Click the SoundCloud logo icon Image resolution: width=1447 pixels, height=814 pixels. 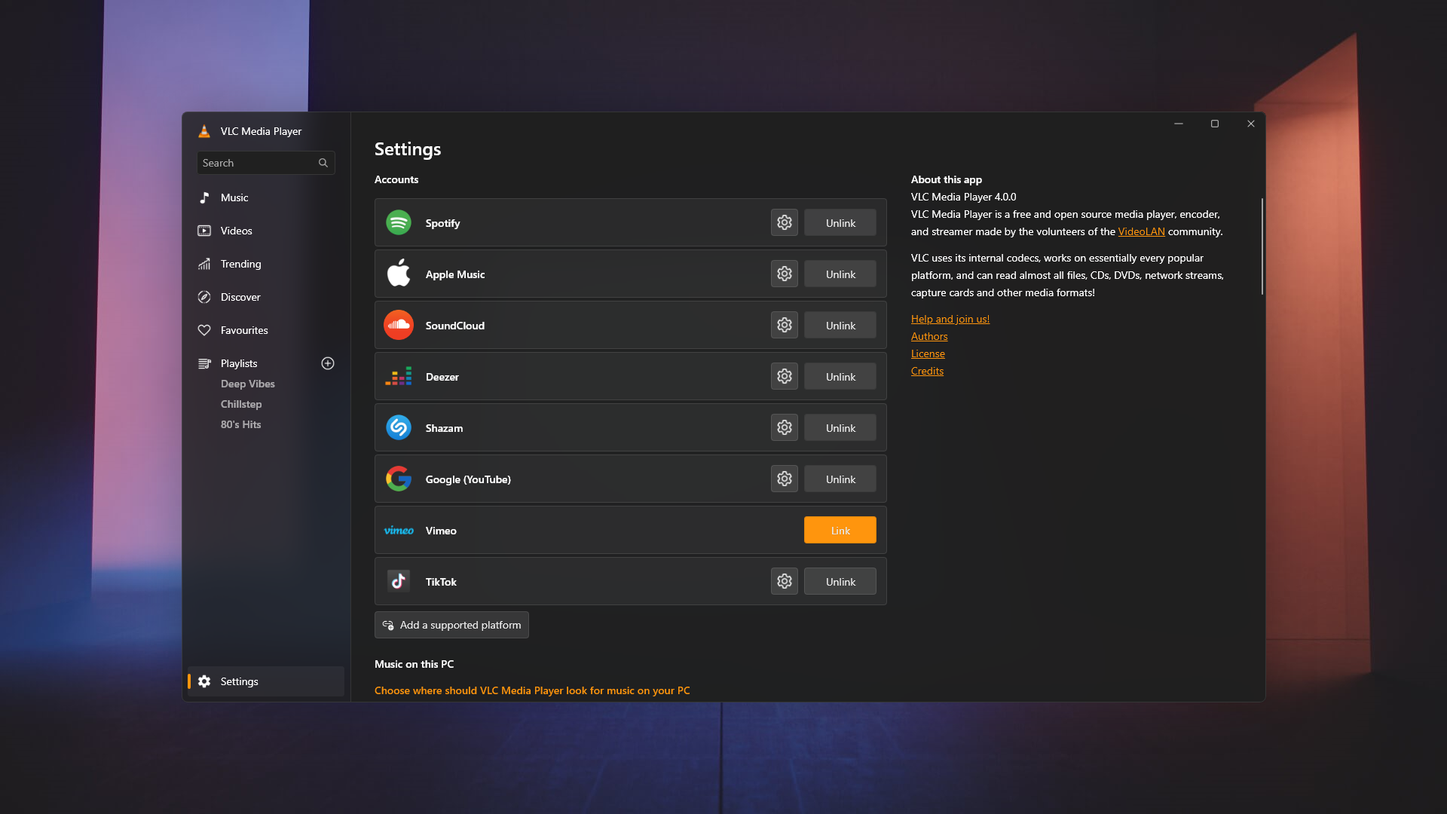(399, 325)
